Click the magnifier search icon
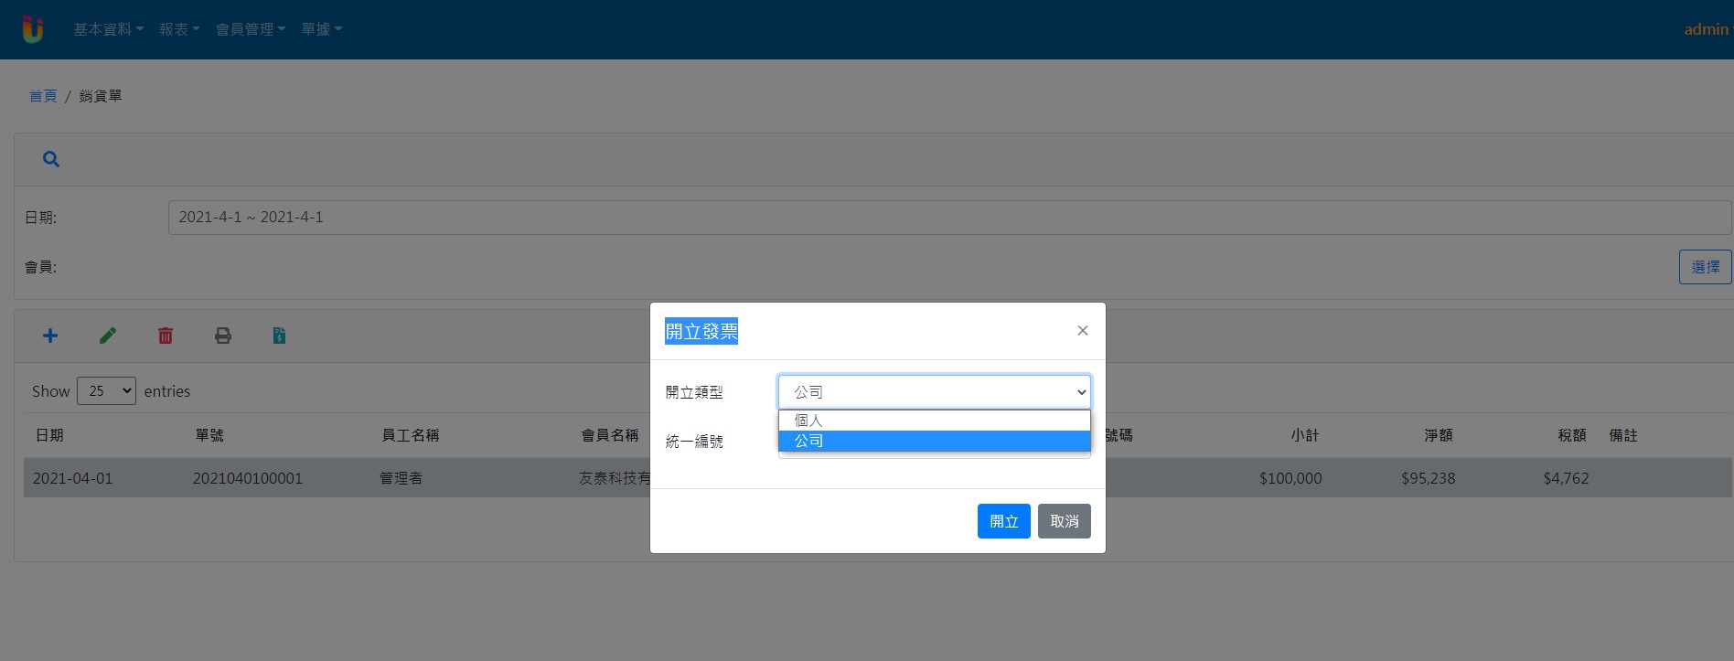This screenshot has width=1734, height=661. pos(51,159)
